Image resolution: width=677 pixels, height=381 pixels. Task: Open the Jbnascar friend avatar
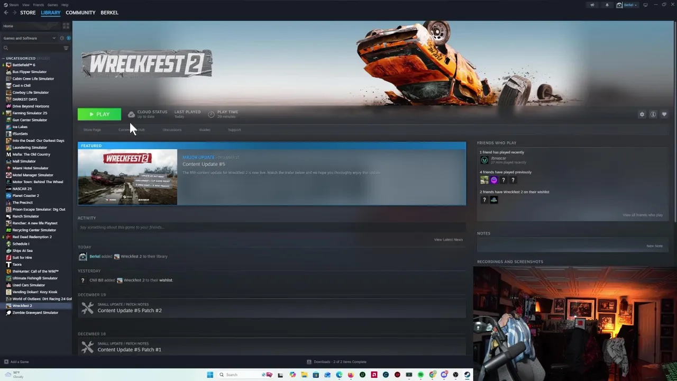[484, 160]
